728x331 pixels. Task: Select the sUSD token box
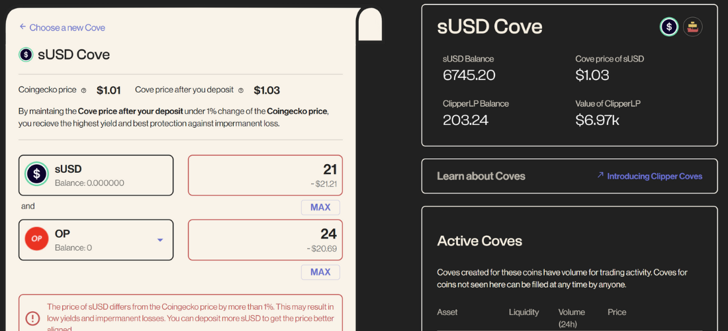pyautogui.click(x=96, y=175)
